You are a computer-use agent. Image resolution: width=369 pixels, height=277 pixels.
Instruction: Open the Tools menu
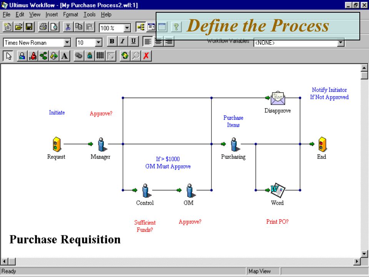[x=90, y=15]
